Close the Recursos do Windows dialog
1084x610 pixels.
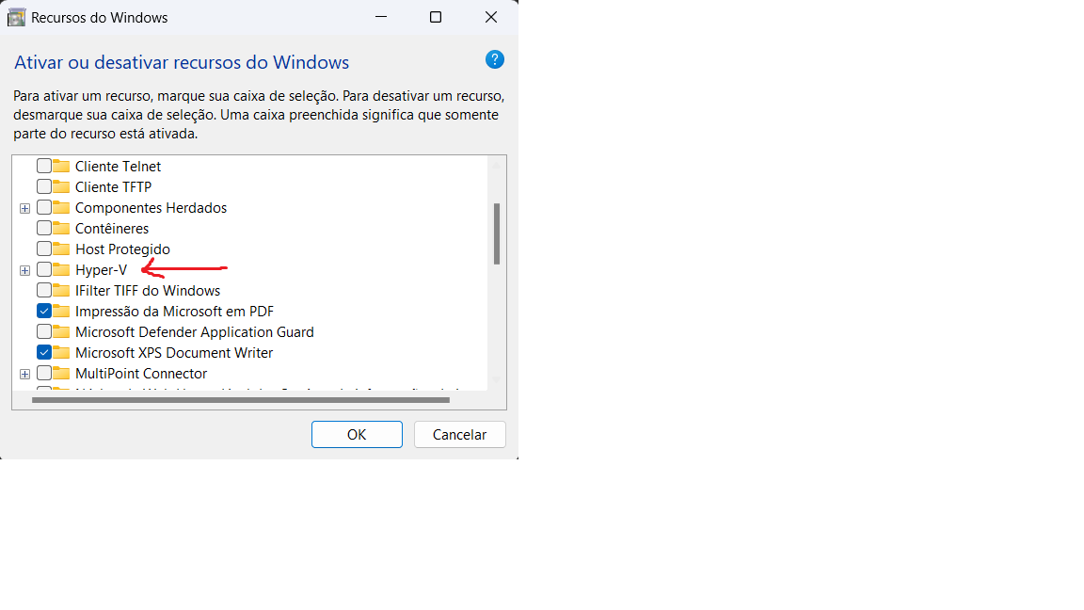tap(491, 17)
